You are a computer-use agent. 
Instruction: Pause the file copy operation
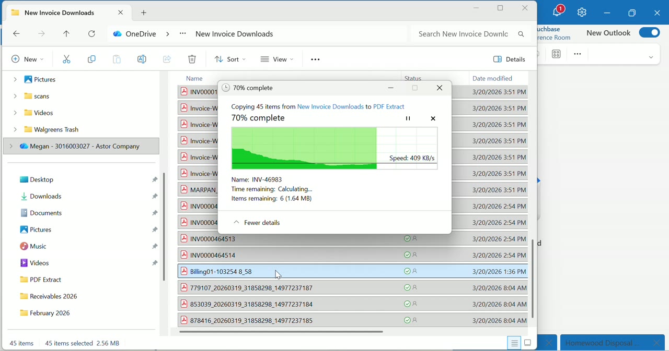pyautogui.click(x=408, y=119)
